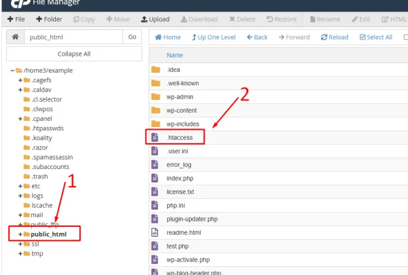Click Forward navigation link
Screen dimensions: 408x275
coord(294,37)
